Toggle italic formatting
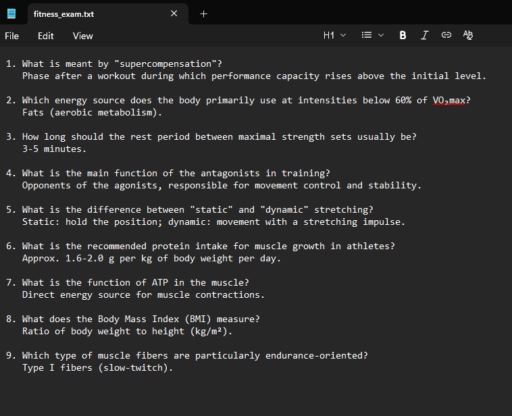This screenshot has height=416, width=512. pos(424,35)
